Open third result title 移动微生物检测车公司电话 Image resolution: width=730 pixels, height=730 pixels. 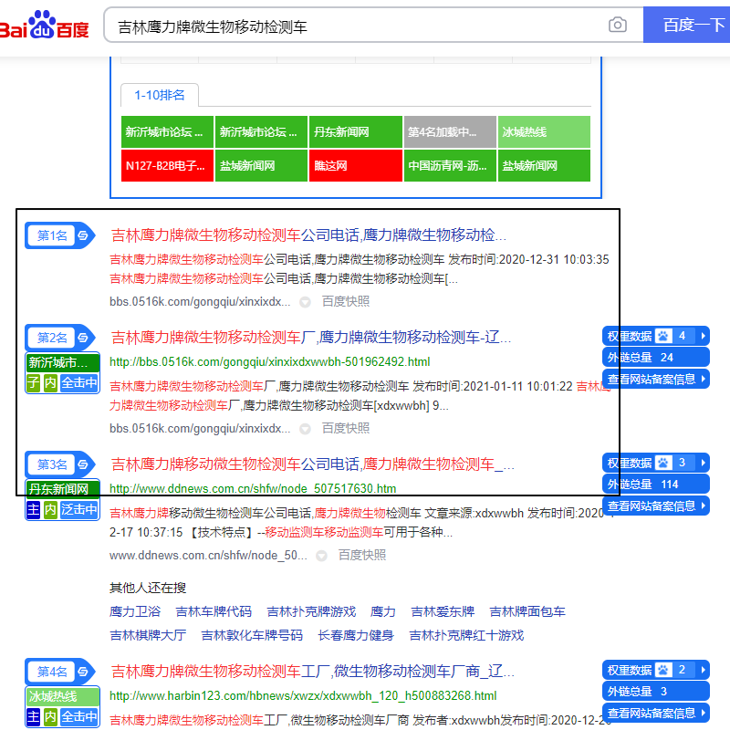[312, 464]
